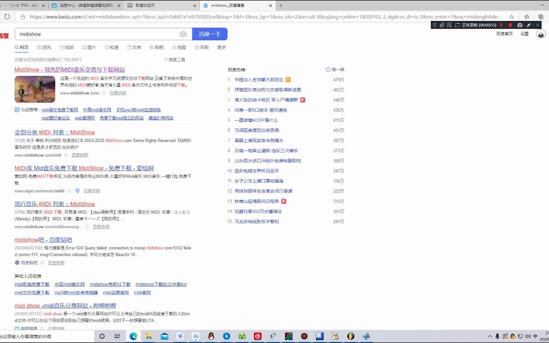Select the 资讯 search category tab

click(44, 47)
